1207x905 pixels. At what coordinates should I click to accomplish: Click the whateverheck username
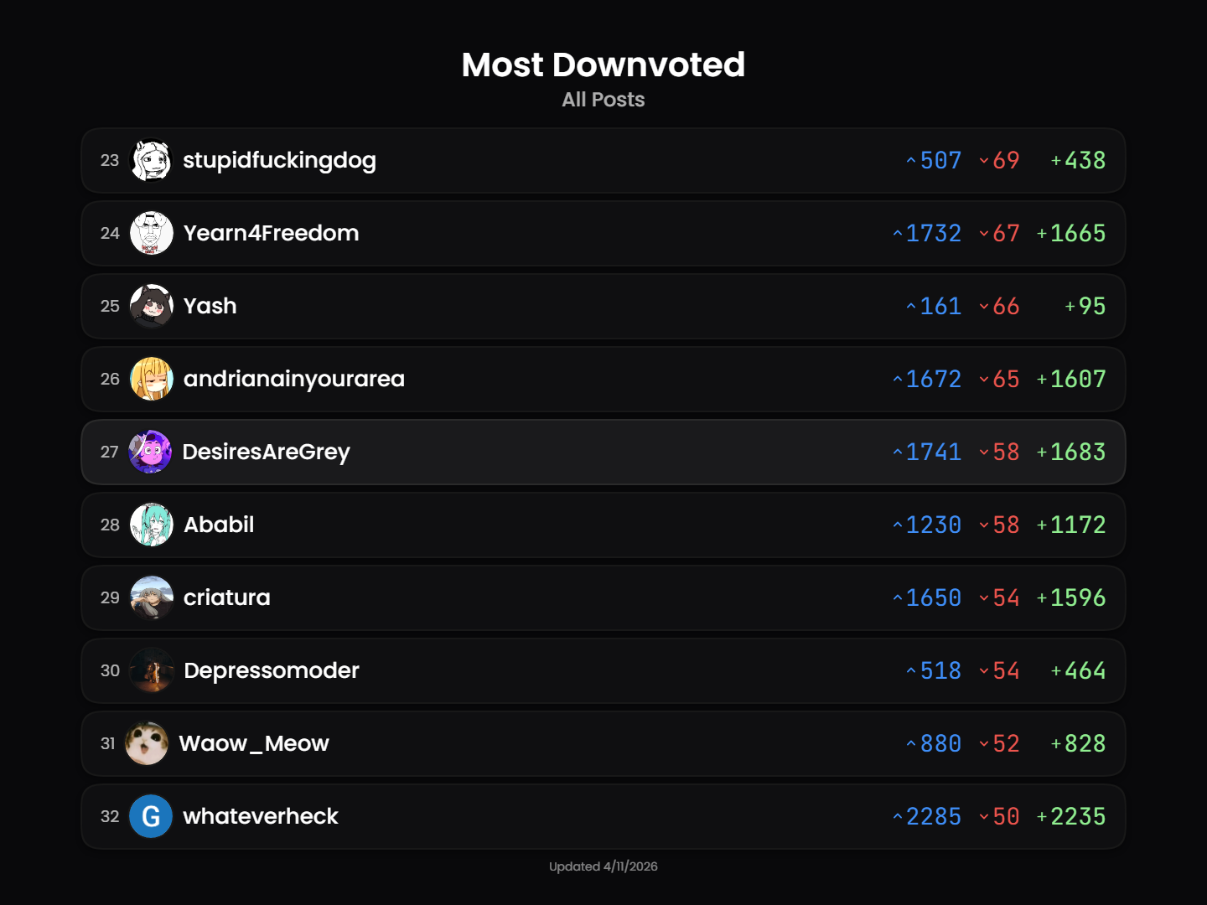click(260, 816)
